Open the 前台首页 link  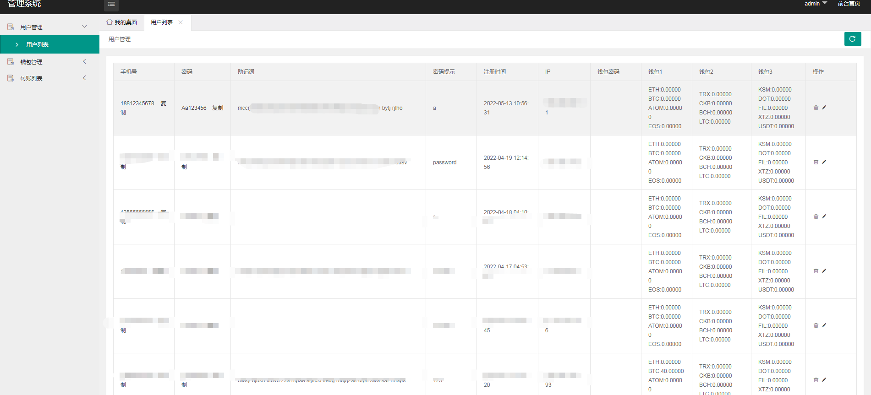849,4
